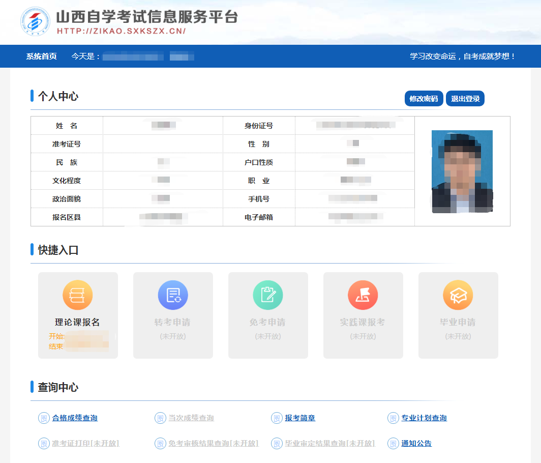The image size is (541, 463).
Task: Click icon beside 报考简章
Action: pos(277,418)
